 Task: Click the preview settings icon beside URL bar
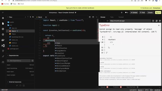153,21
